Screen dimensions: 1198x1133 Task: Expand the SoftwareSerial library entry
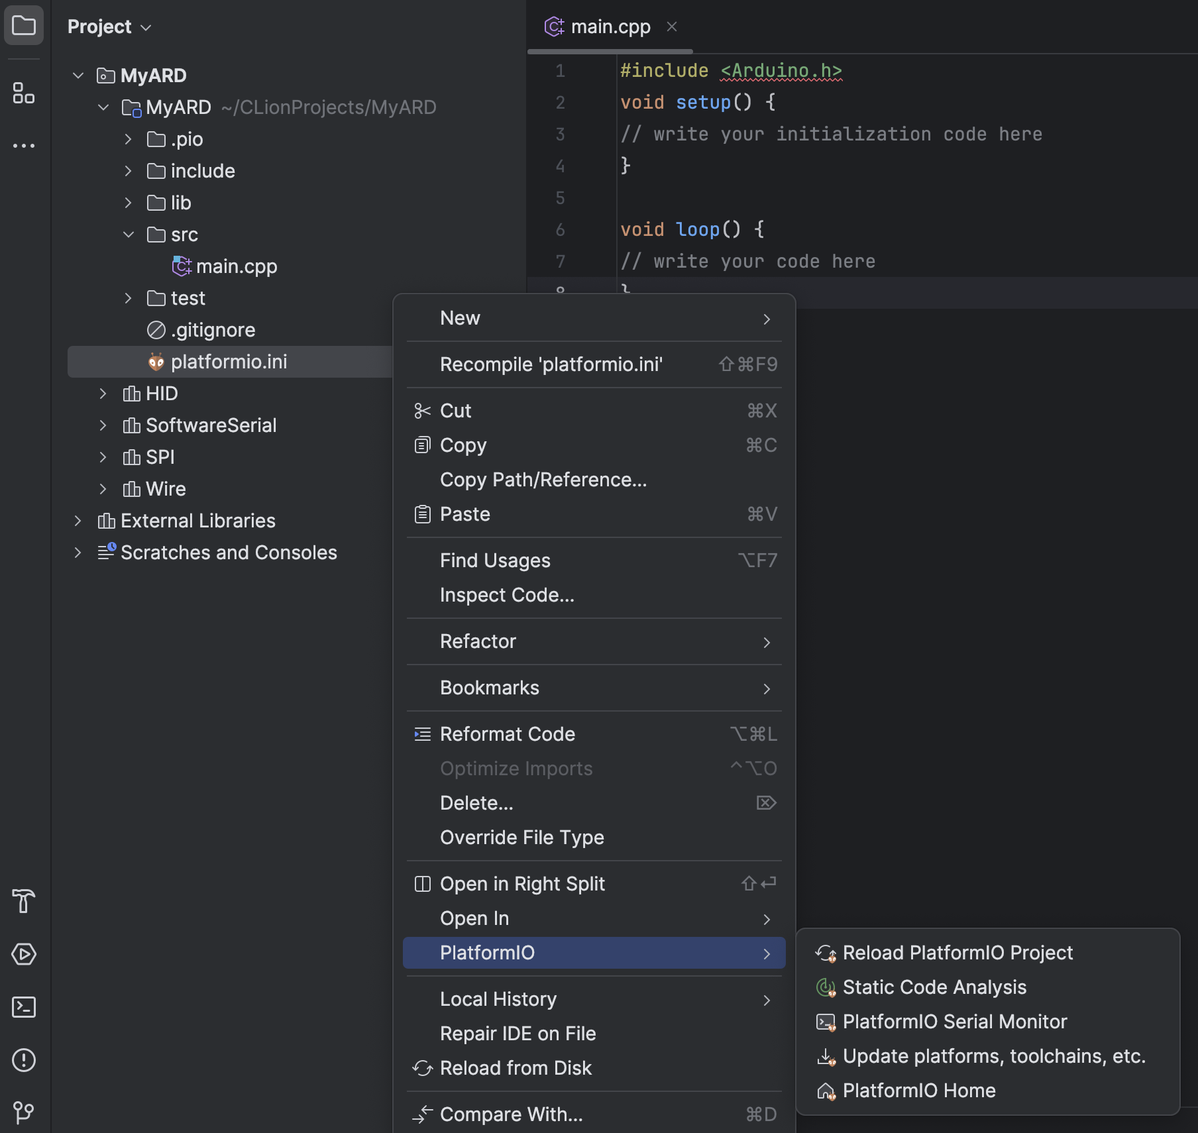[x=103, y=425]
